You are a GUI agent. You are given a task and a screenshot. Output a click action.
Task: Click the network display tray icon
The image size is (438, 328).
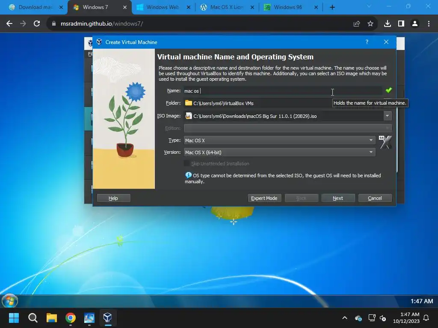[372, 318]
